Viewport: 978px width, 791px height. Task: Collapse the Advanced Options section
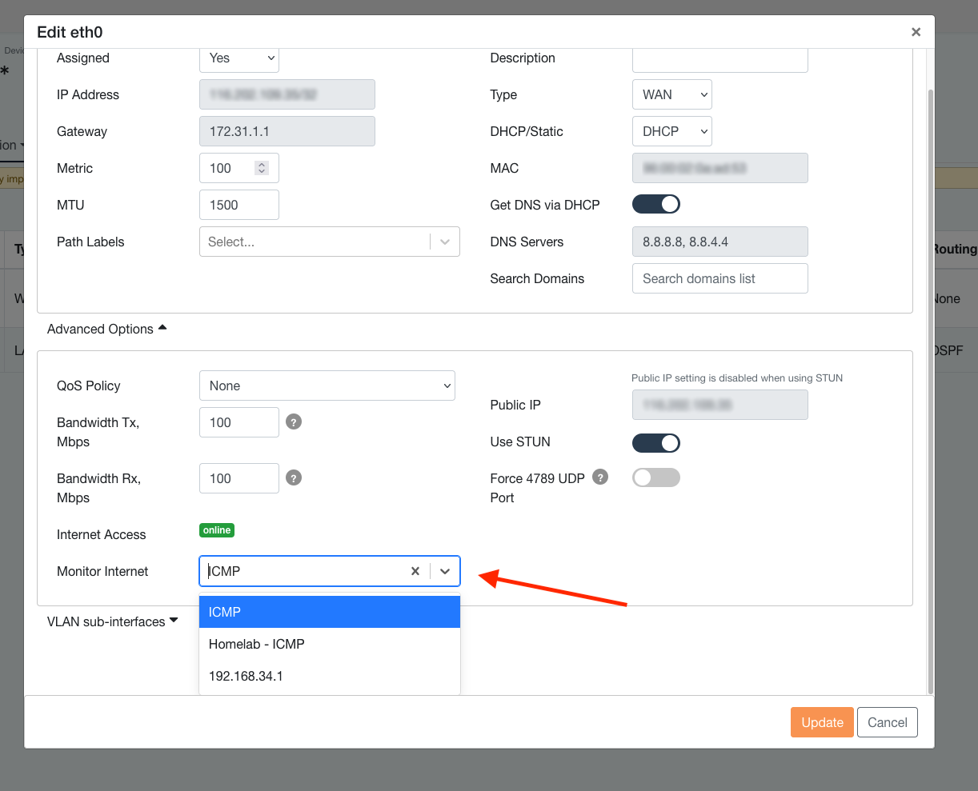pyautogui.click(x=106, y=329)
